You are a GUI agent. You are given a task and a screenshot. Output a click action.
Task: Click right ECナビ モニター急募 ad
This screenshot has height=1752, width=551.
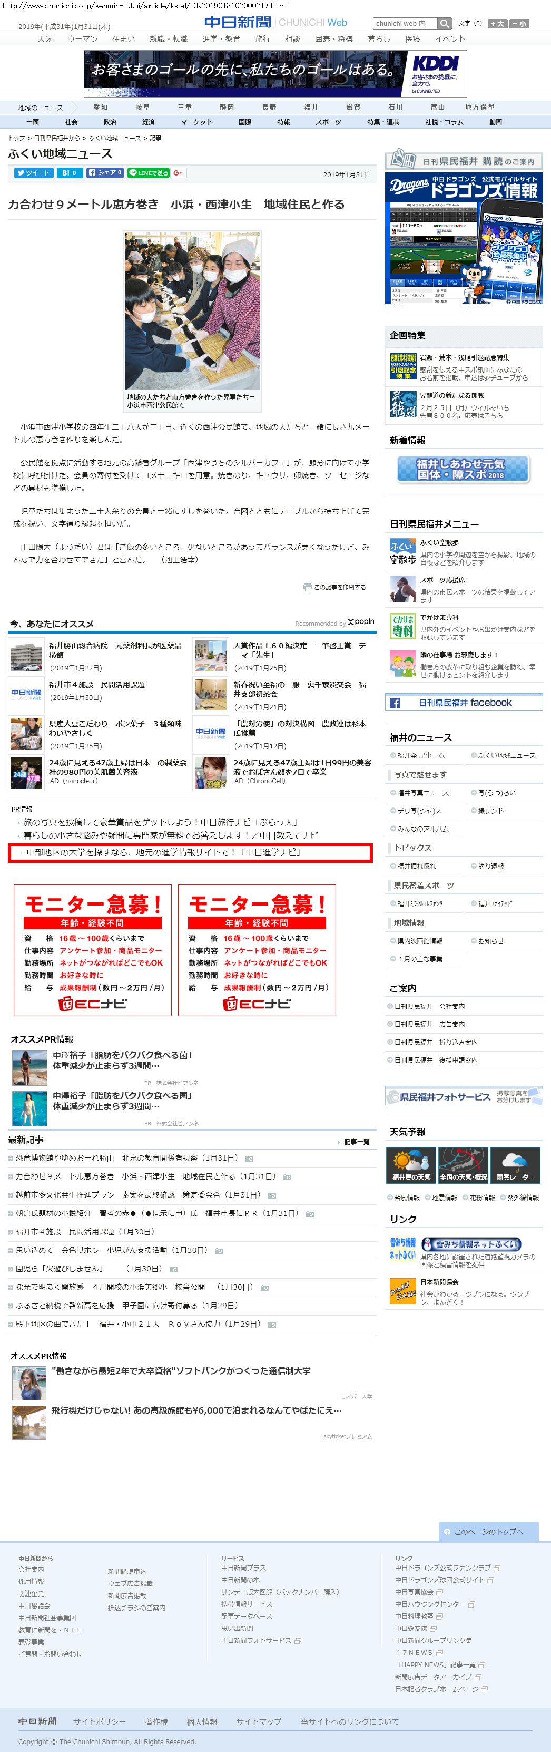click(257, 950)
